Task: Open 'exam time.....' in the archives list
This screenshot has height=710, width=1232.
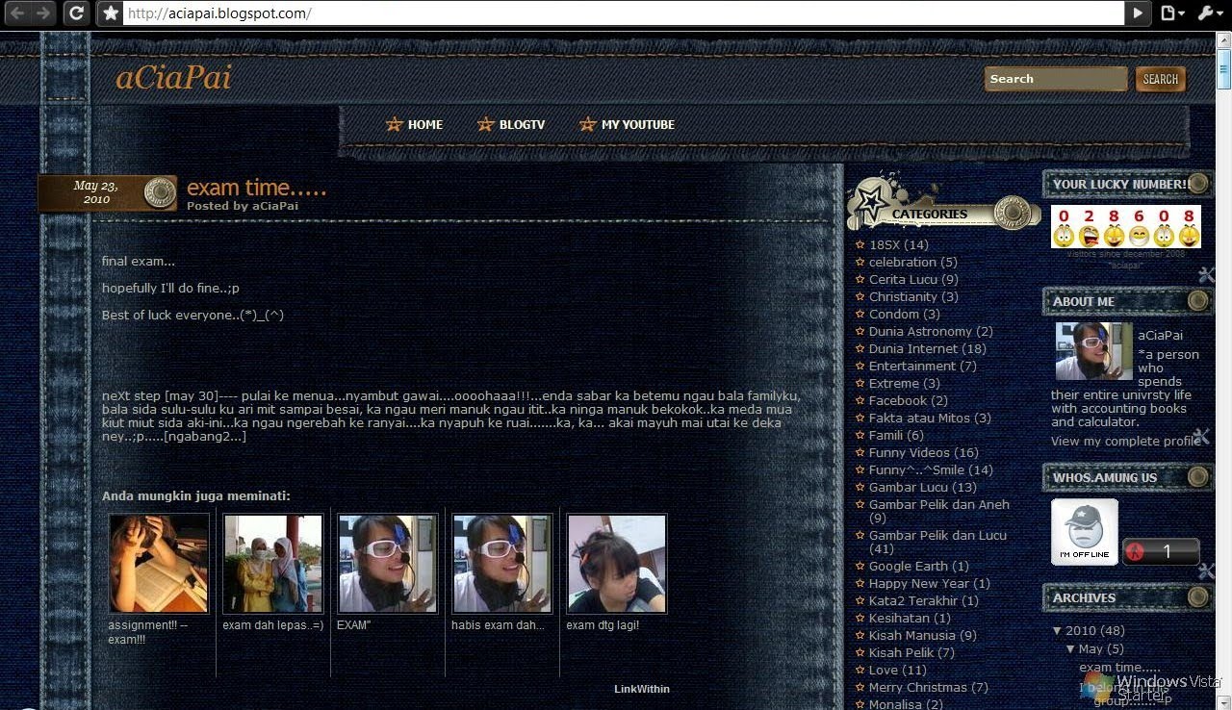Action: click(1119, 667)
